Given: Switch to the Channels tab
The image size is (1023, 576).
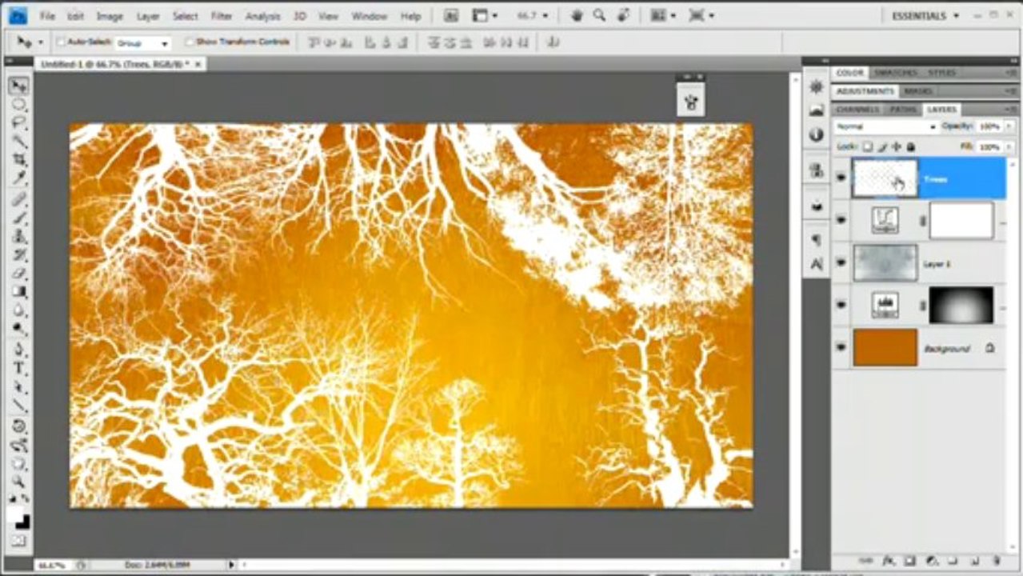Looking at the screenshot, I should click(857, 109).
